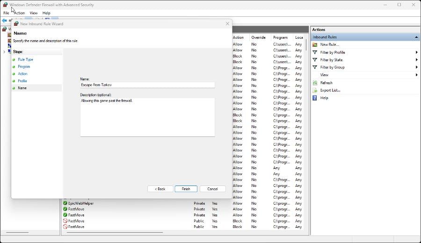Select the Name step in wizard
The image size is (421, 243).
pos(22,88)
